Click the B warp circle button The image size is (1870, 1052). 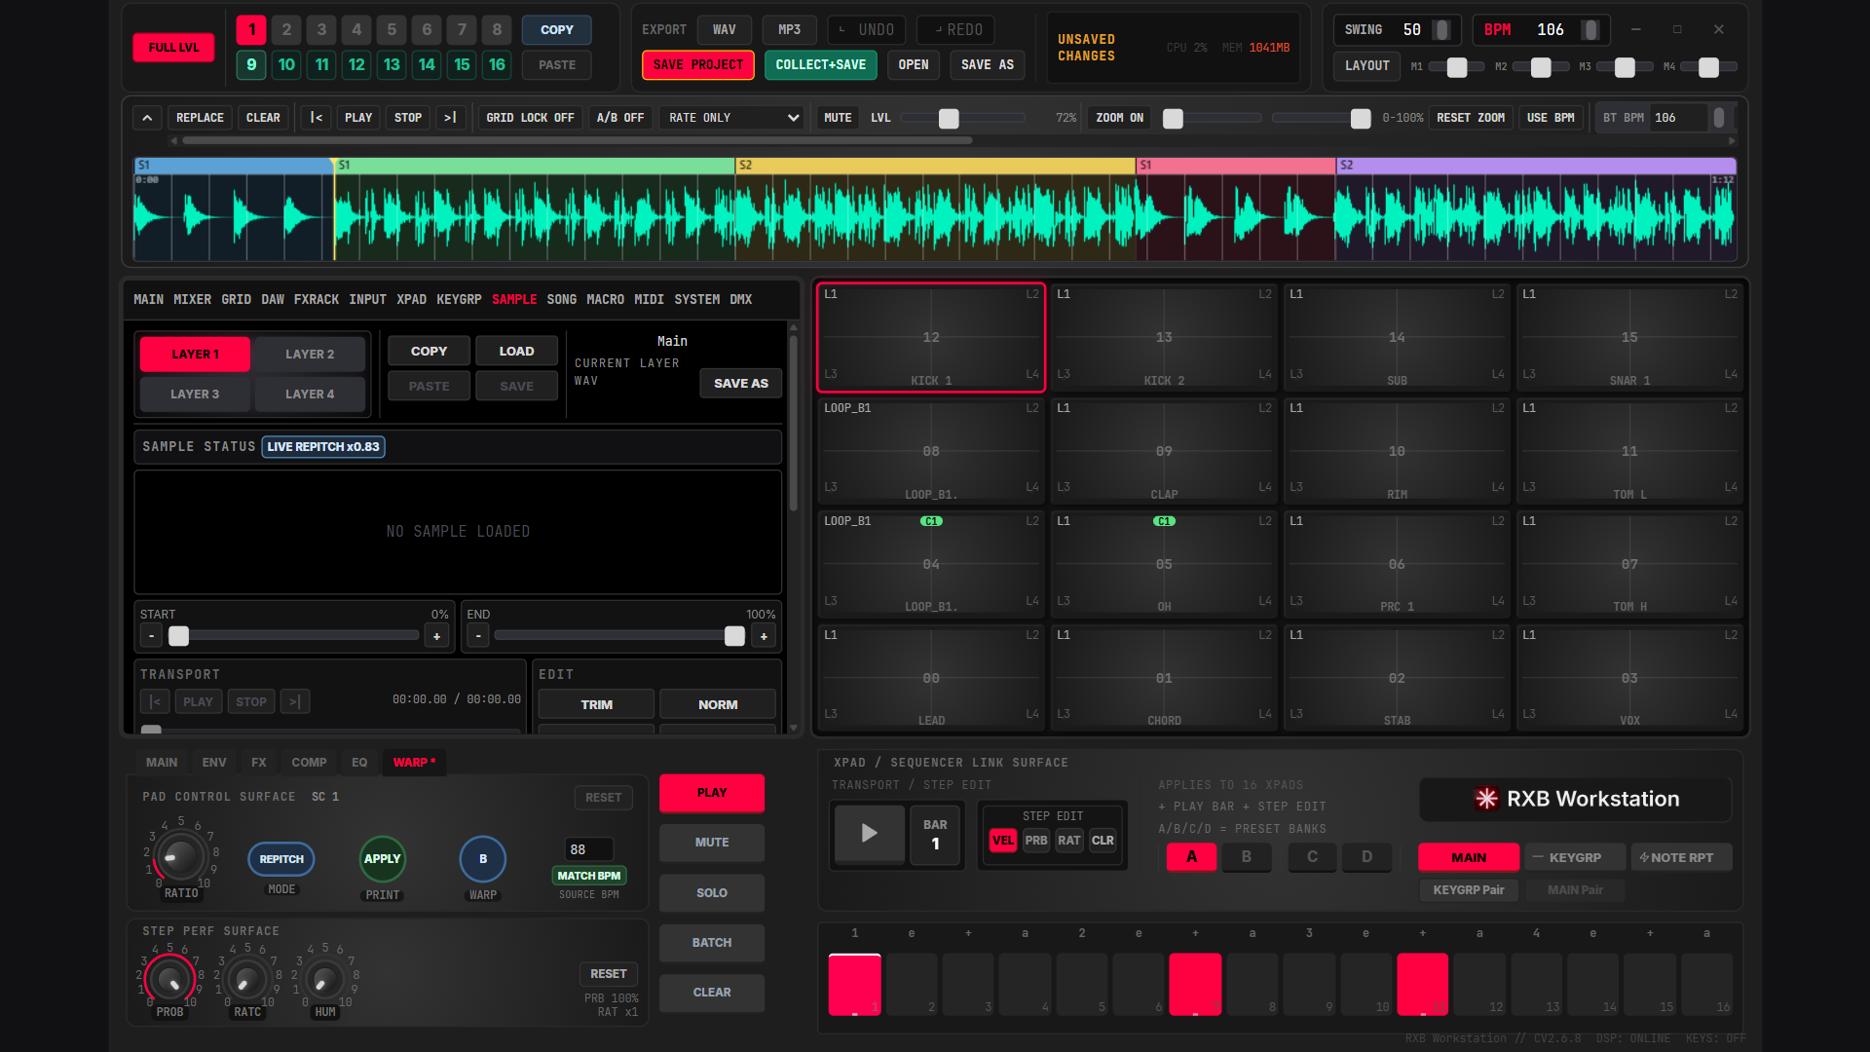[483, 859]
